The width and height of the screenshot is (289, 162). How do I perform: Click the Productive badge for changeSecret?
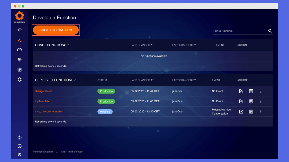click(106, 91)
